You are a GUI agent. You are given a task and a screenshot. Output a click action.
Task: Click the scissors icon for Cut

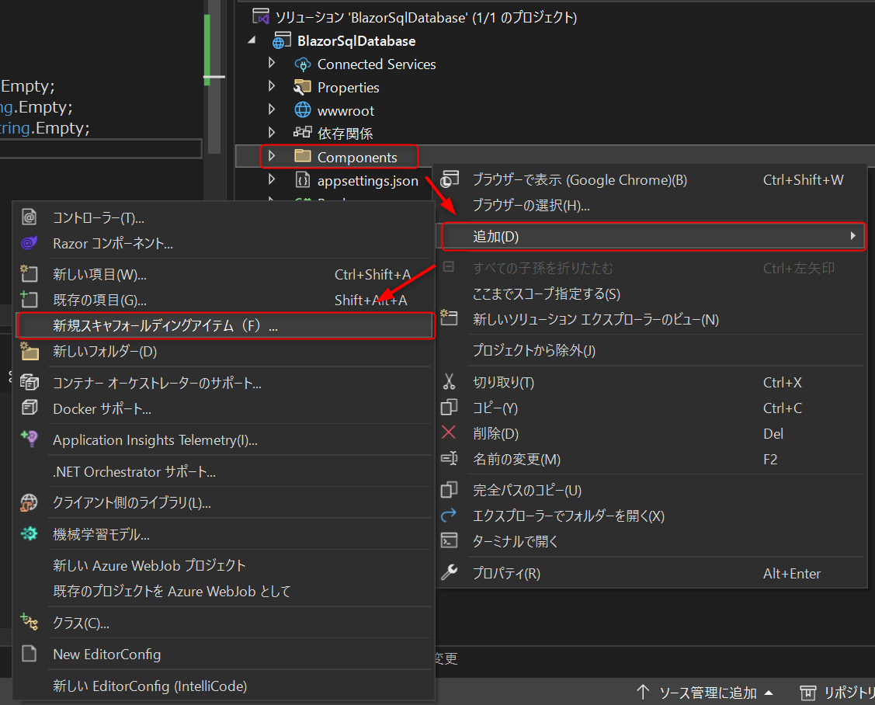(x=449, y=382)
